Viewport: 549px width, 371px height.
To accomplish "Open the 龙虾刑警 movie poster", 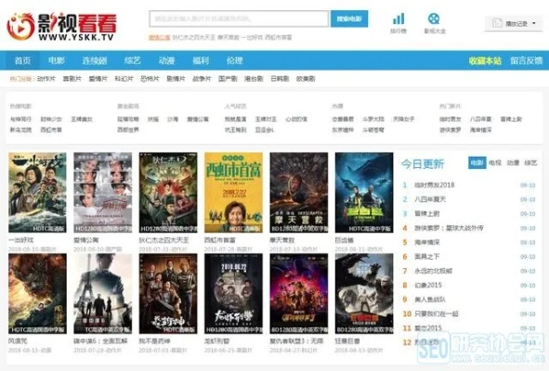I will tap(233, 294).
